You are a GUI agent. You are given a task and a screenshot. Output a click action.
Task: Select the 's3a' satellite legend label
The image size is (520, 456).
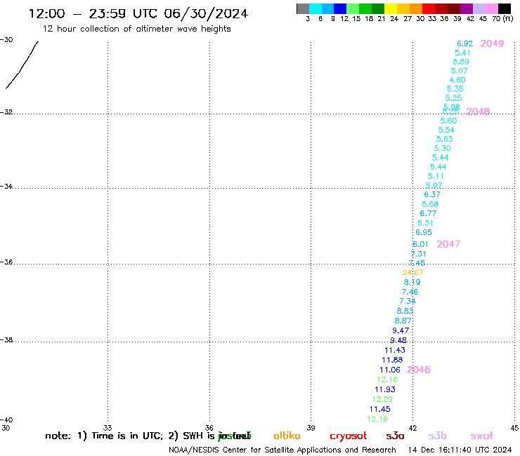[x=395, y=436]
